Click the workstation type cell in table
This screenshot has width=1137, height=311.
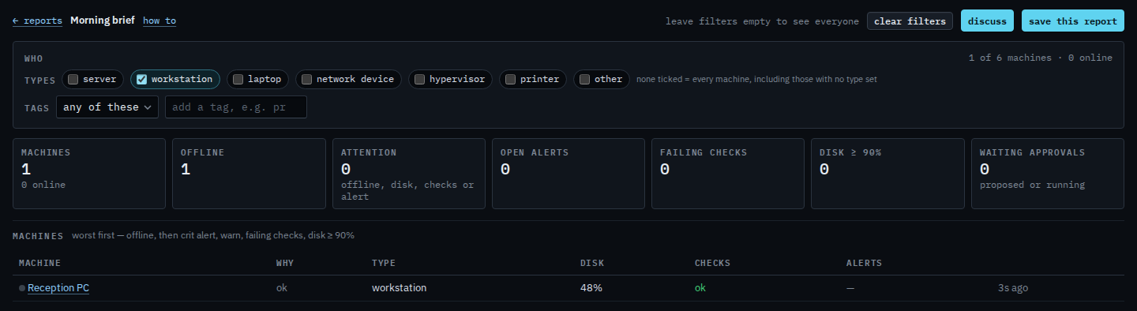tap(399, 288)
